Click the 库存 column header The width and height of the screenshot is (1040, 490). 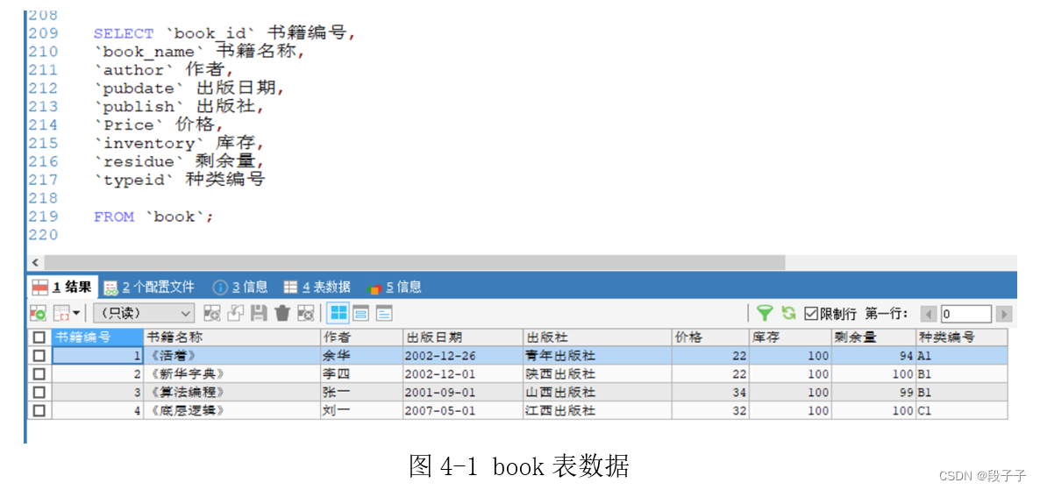pyautogui.click(x=791, y=337)
